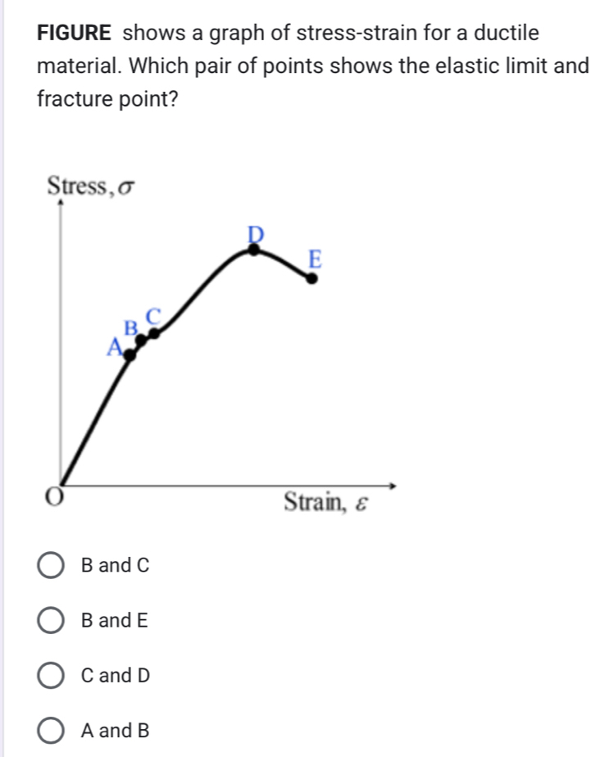Select the "C and D" radio button
Viewport: 614px width, 757px height.
tap(52, 674)
